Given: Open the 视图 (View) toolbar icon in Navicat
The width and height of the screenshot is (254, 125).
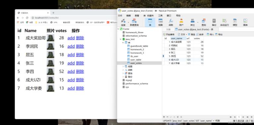Looking at the screenshot, I should pyautogui.click(x=160, y=22).
